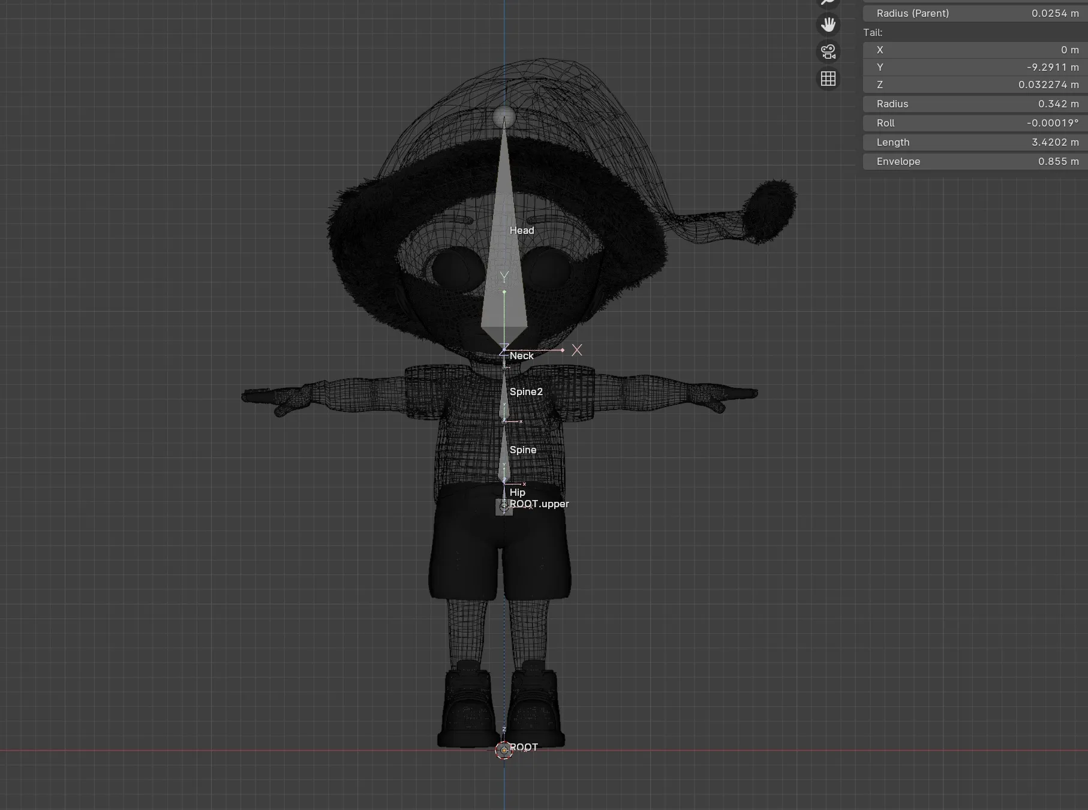Select the tail Radius 0.342 m field
This screenshot has width=1088, height=810.
(x=975, y=104)
